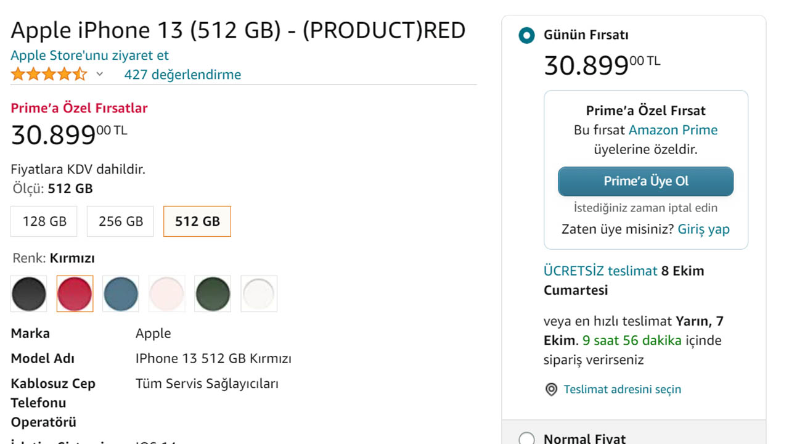Select the Günün Fırsatı radio option

coord(526,35)
